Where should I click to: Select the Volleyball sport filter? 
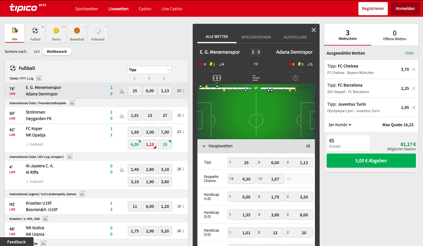(98, 33)
